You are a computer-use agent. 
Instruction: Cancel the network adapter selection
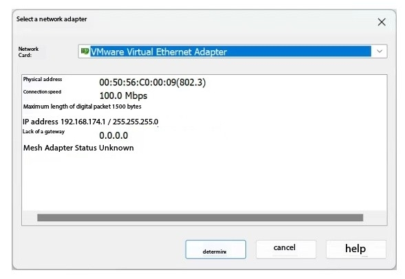[x=286, y=249]
